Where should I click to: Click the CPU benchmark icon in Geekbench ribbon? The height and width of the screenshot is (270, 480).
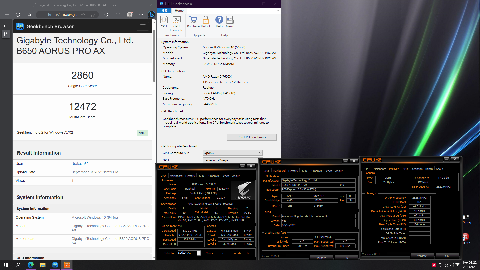click(164, 22)
